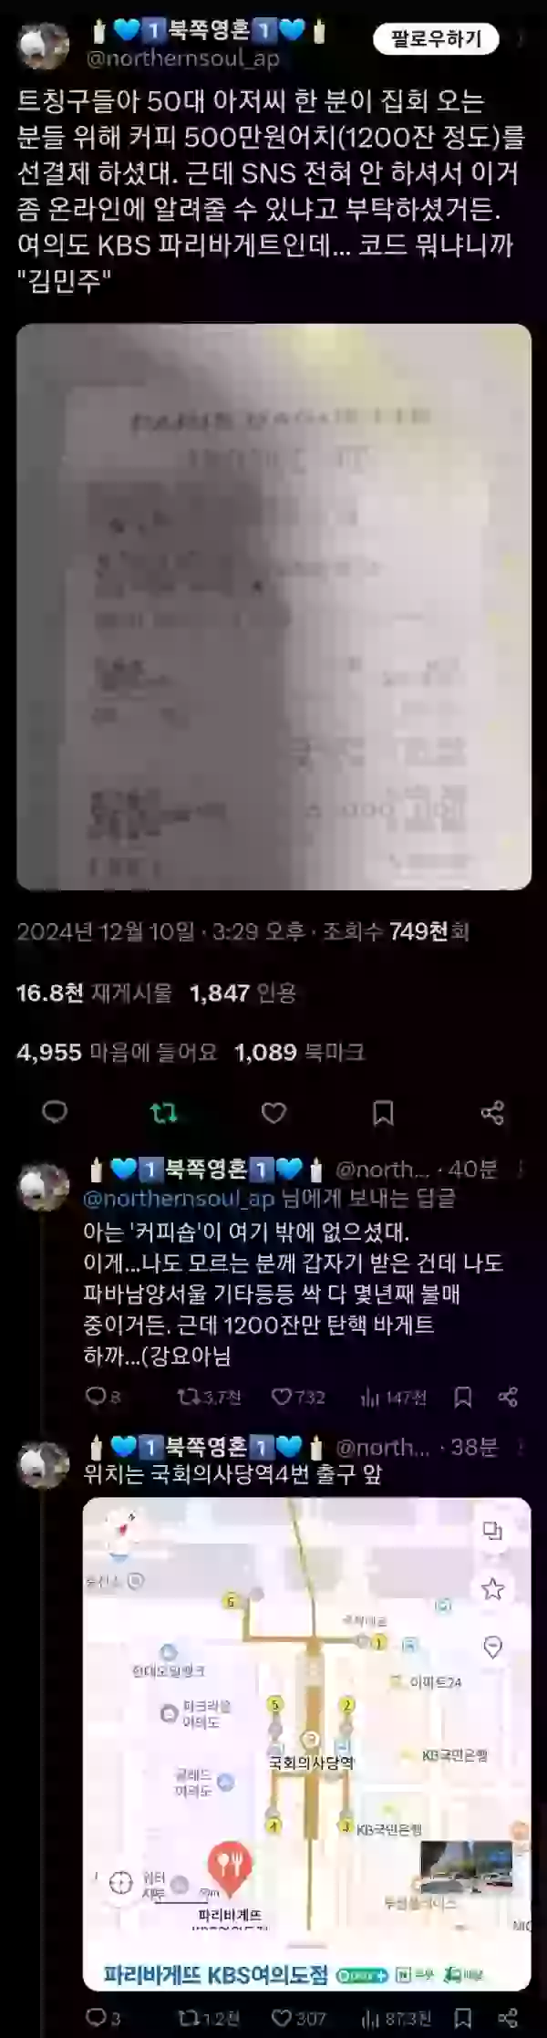The width and height of the screenshot is (547, 2038).
Task: Open @northernsoul_ap mention link in reply
Action: click(x=180, y=1198)
